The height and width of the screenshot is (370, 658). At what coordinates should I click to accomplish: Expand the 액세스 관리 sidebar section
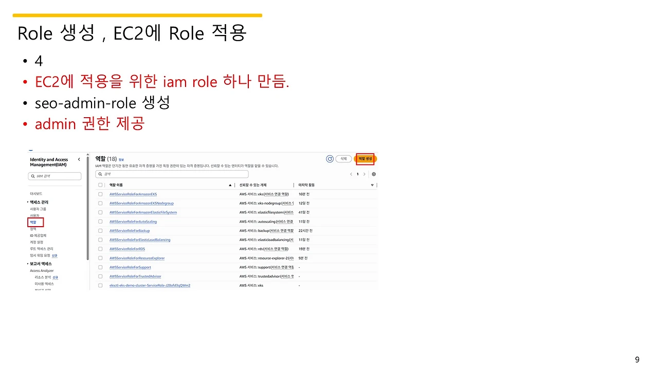39,202
